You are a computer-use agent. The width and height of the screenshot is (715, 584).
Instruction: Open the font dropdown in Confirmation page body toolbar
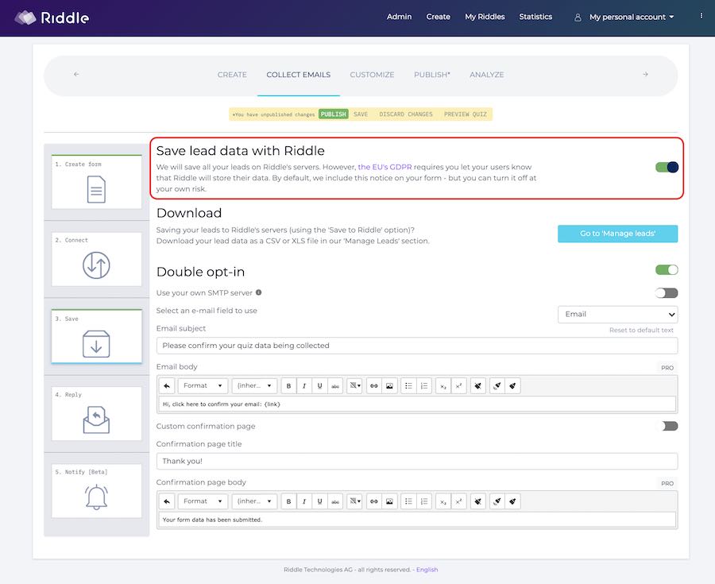[254, 501]
